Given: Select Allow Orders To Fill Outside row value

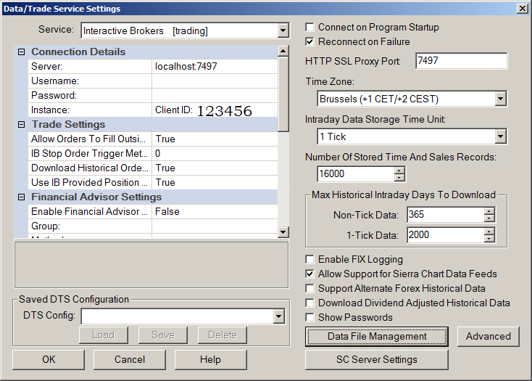Looking at the screenshot, I should click(x=215, y=139).
